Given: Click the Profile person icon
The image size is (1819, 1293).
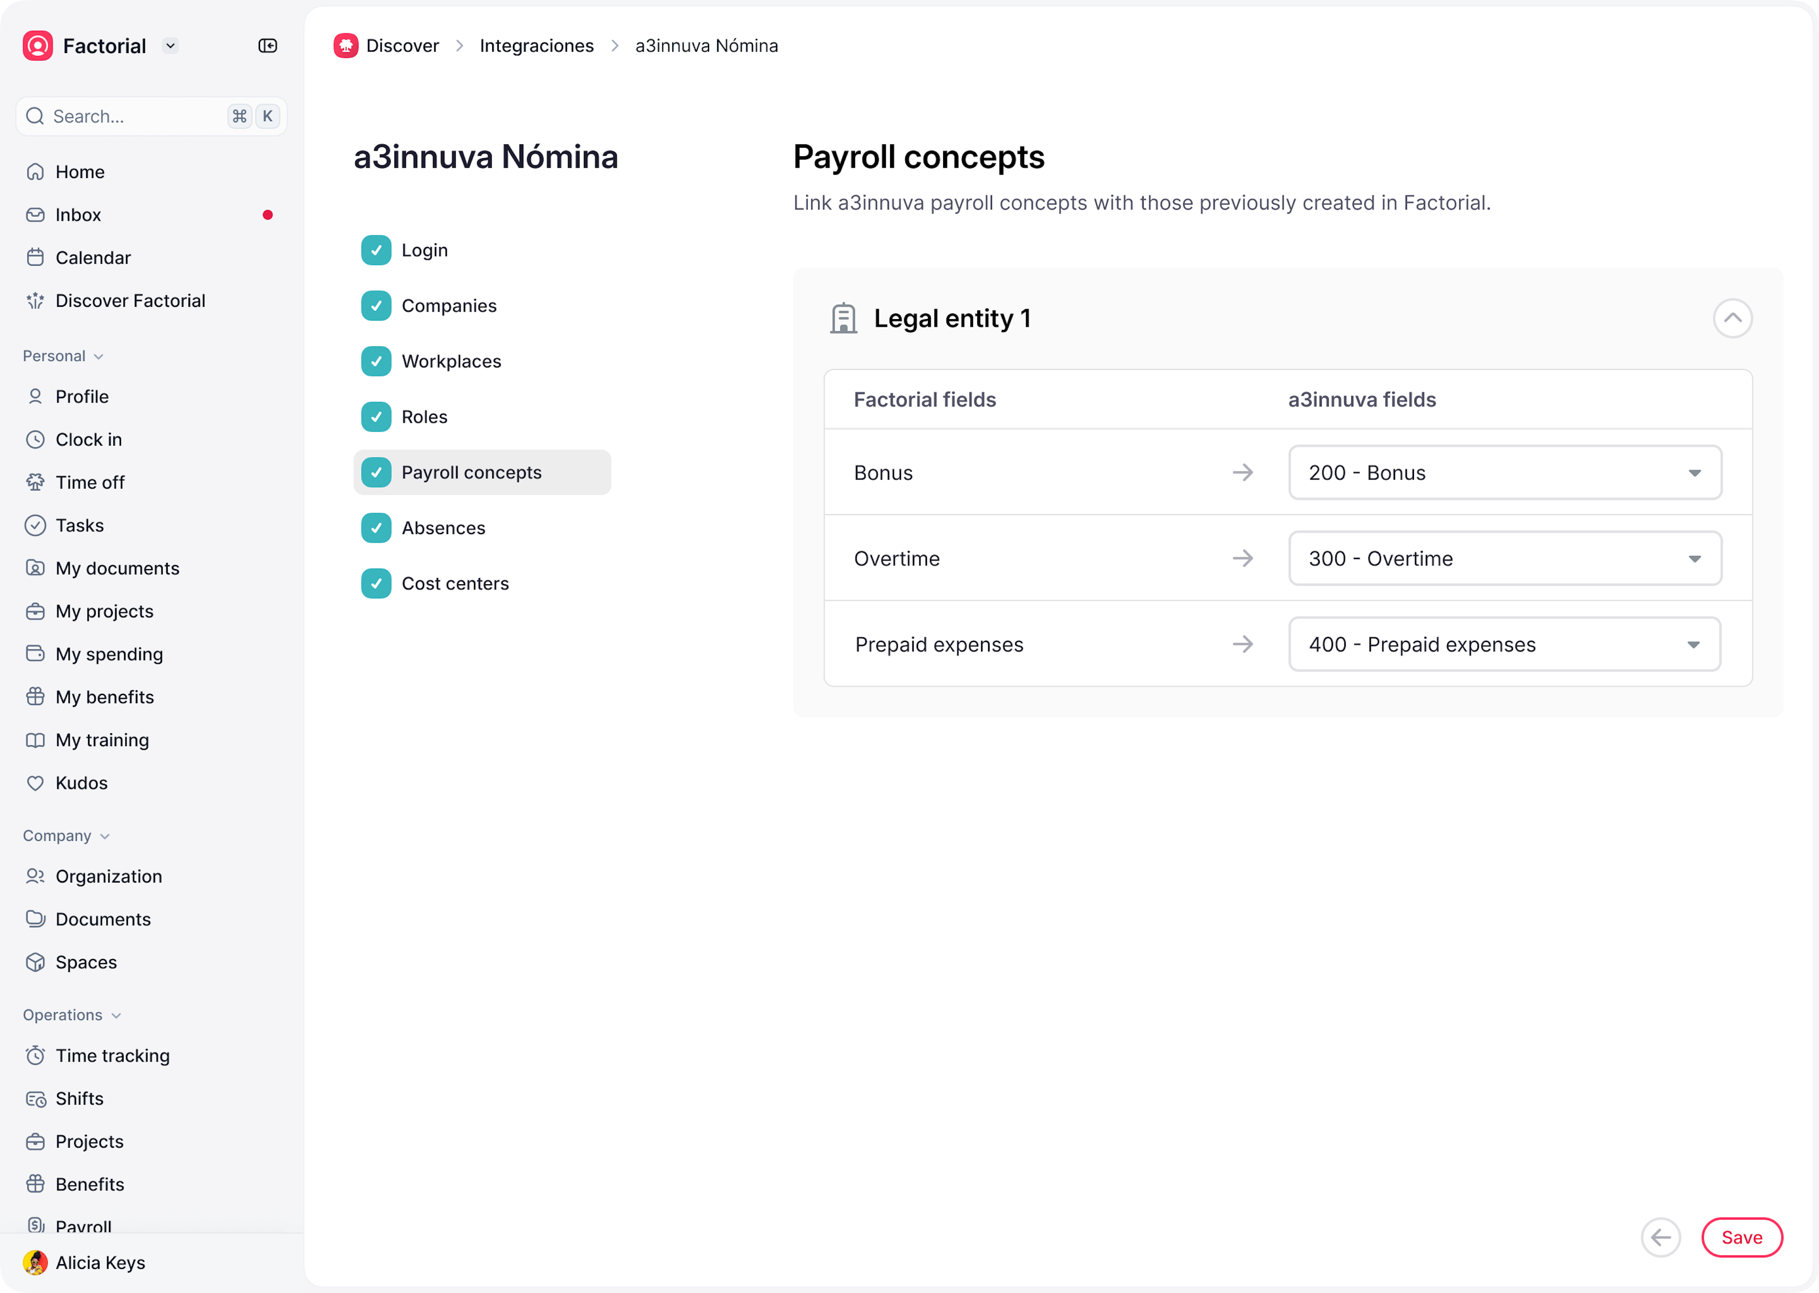Looking at the screenshot, I should coord(35,396).
